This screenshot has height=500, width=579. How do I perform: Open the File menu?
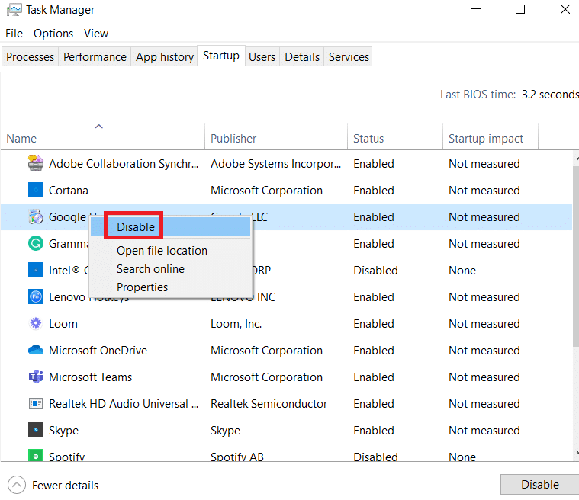pos(14,34)
